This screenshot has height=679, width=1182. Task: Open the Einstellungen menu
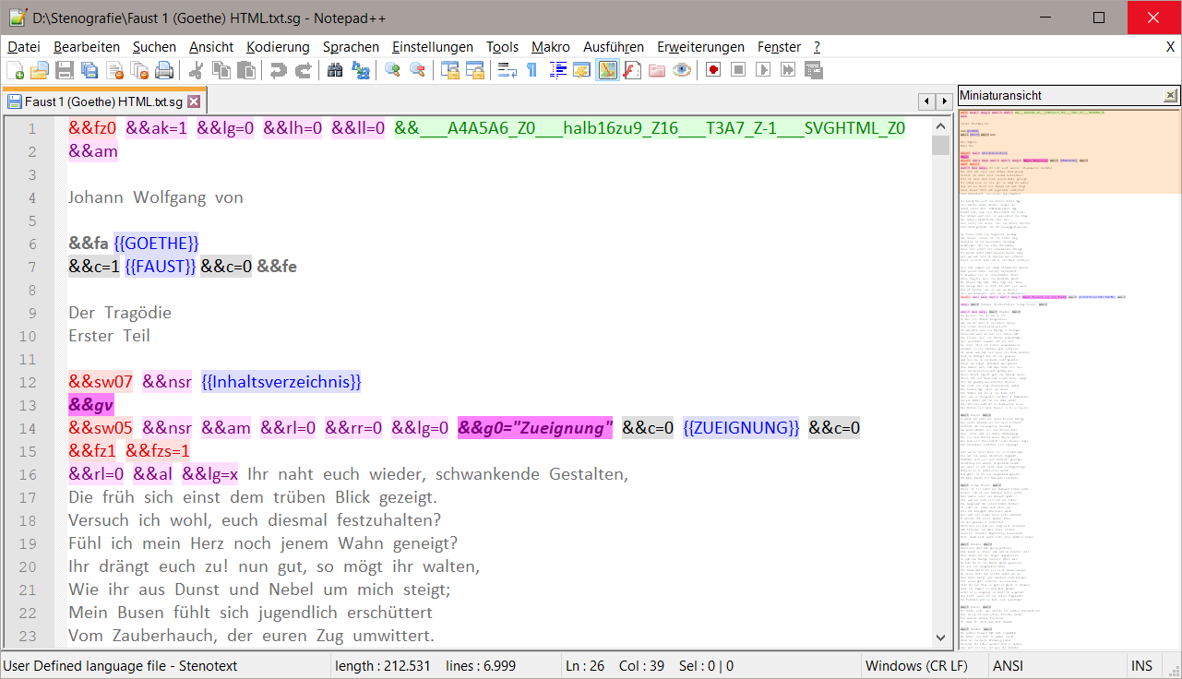[x=432, y=47]
